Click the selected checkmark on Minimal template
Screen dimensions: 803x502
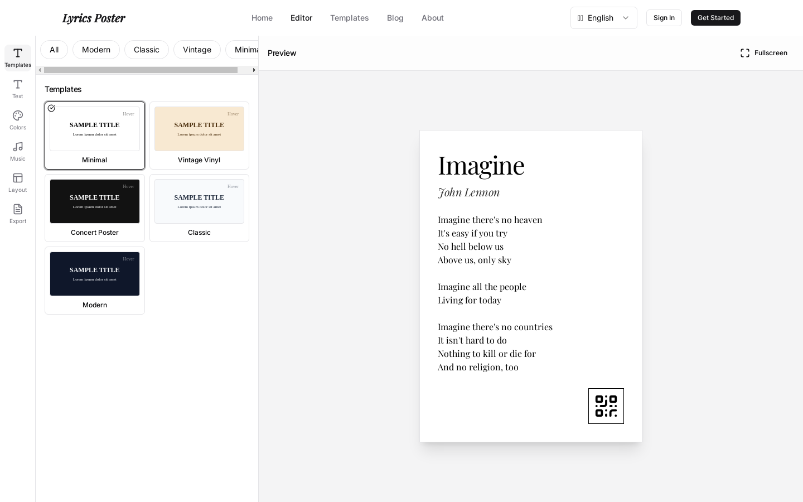coord(51,108)
